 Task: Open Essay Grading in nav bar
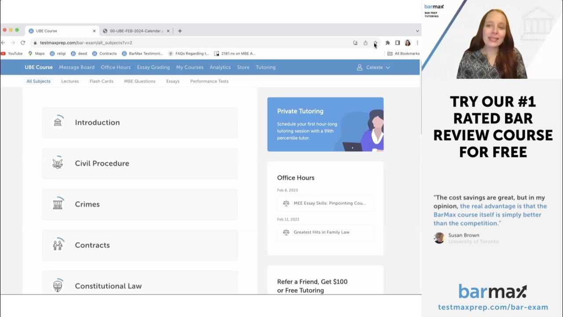pos(154,67)
